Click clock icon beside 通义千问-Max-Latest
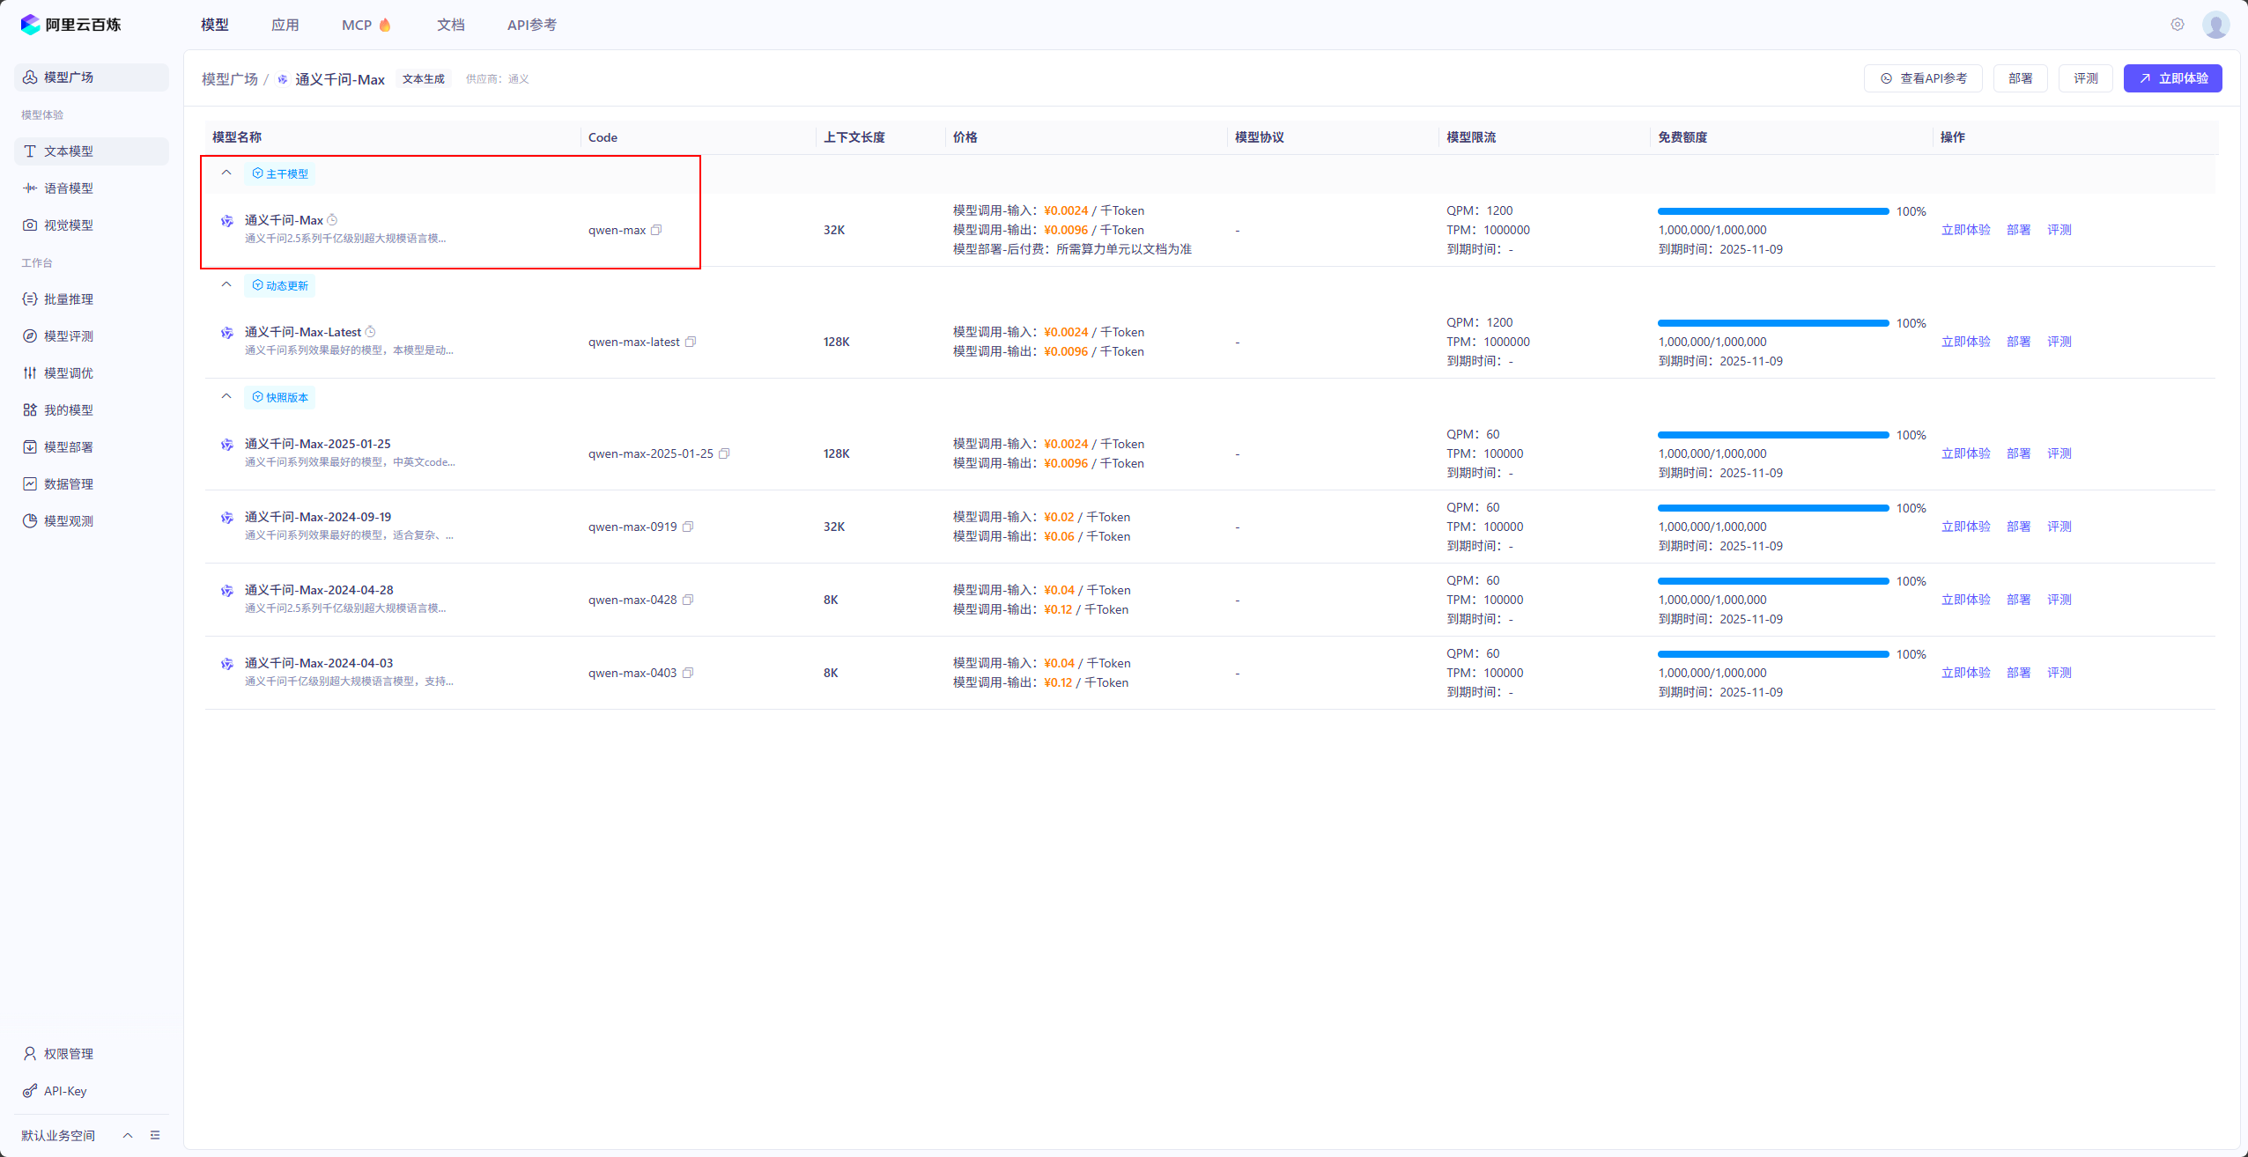This screenshot has height=1157, width=2248. (371, 332)
